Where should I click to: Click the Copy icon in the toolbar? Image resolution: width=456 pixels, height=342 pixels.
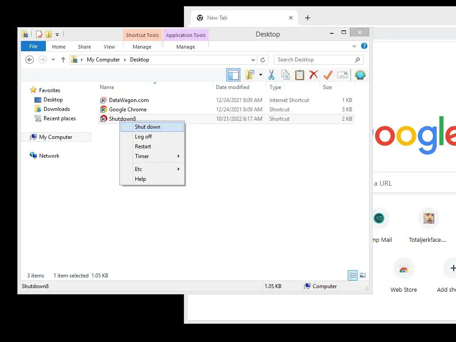285,75
